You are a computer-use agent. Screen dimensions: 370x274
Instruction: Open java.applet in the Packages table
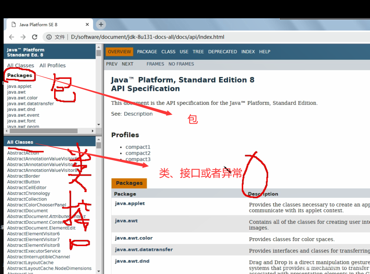[x=130, y=203]
